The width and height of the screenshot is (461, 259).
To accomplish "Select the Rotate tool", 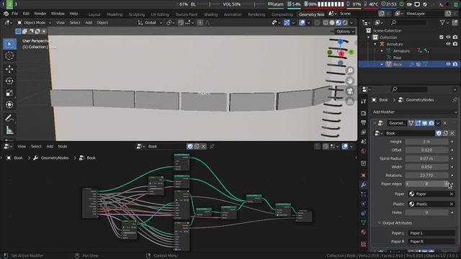I will 9,81.
